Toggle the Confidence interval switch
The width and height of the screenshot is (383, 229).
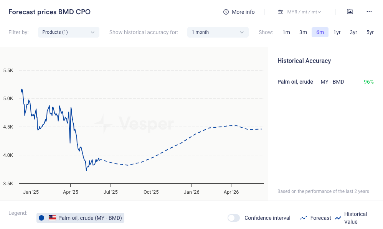pyautogui.click(x=234, y=218)
